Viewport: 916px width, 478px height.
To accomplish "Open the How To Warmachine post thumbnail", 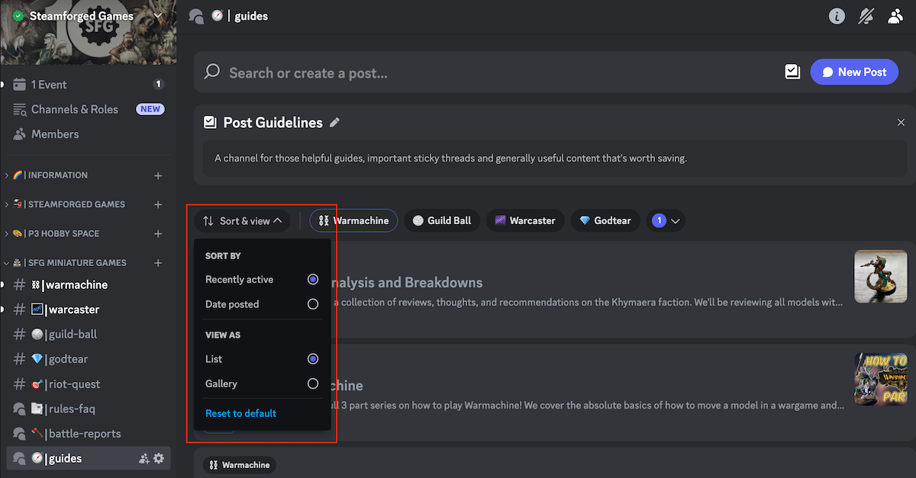I will [880, 379].
